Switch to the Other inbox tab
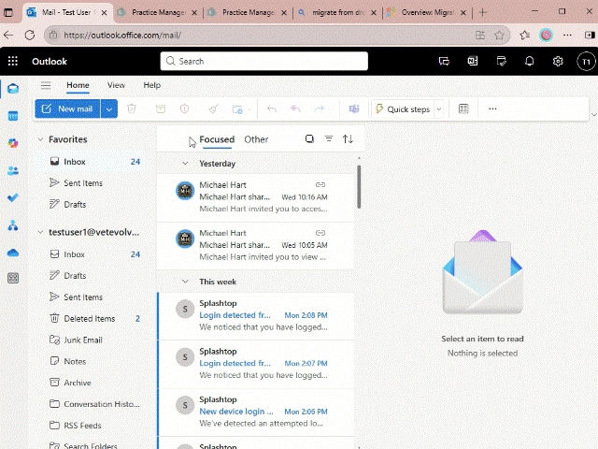The width and height of the screenshot is (598, 449). click(256, 139)
